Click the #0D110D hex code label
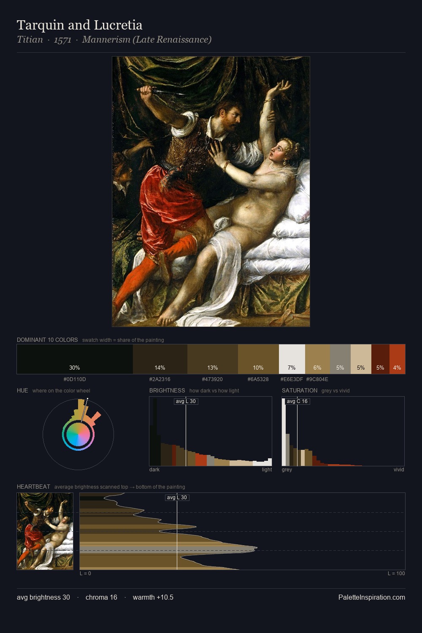Image resolution: width=422 pixels, height=633 pixels. 75,379
